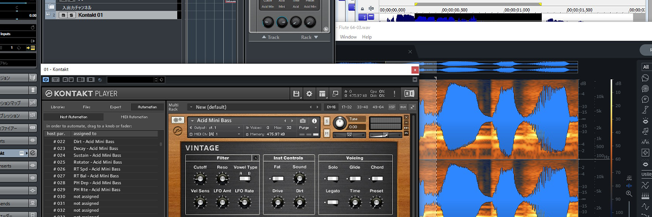This screenshot has height=217, width=652.
Task: Open the Help menu
Action: [367, 37]
